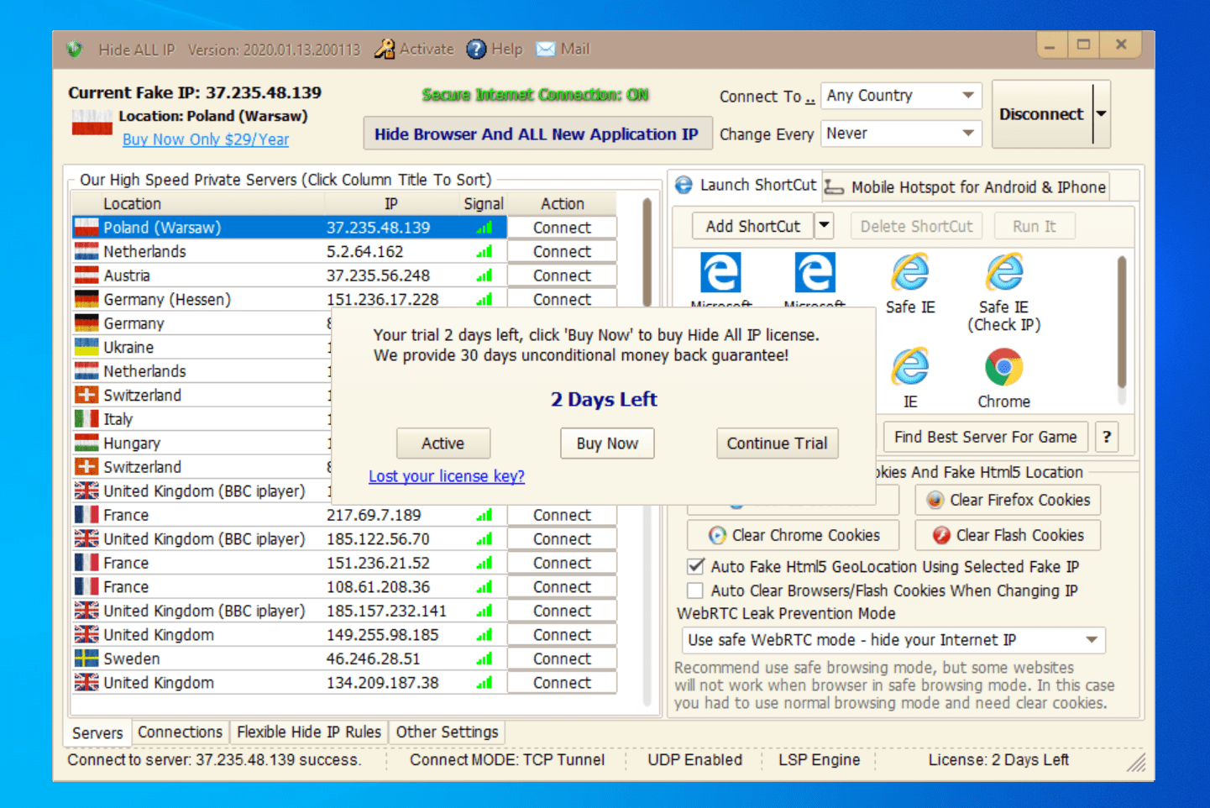
Task: Sort servers by Signal column header
Action: (x=484, y=203)
